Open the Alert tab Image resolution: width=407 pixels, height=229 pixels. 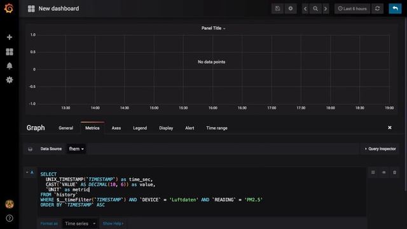190,128
